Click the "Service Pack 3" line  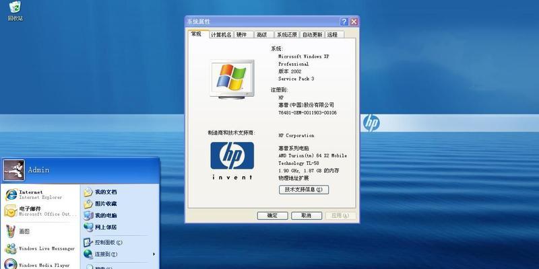click(296, 79)
